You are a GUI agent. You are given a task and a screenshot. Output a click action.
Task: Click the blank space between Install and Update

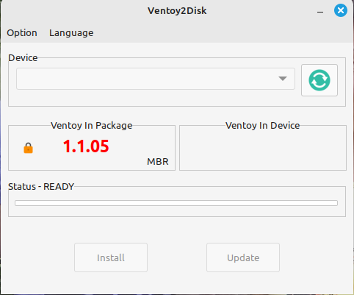coord(177,257)
